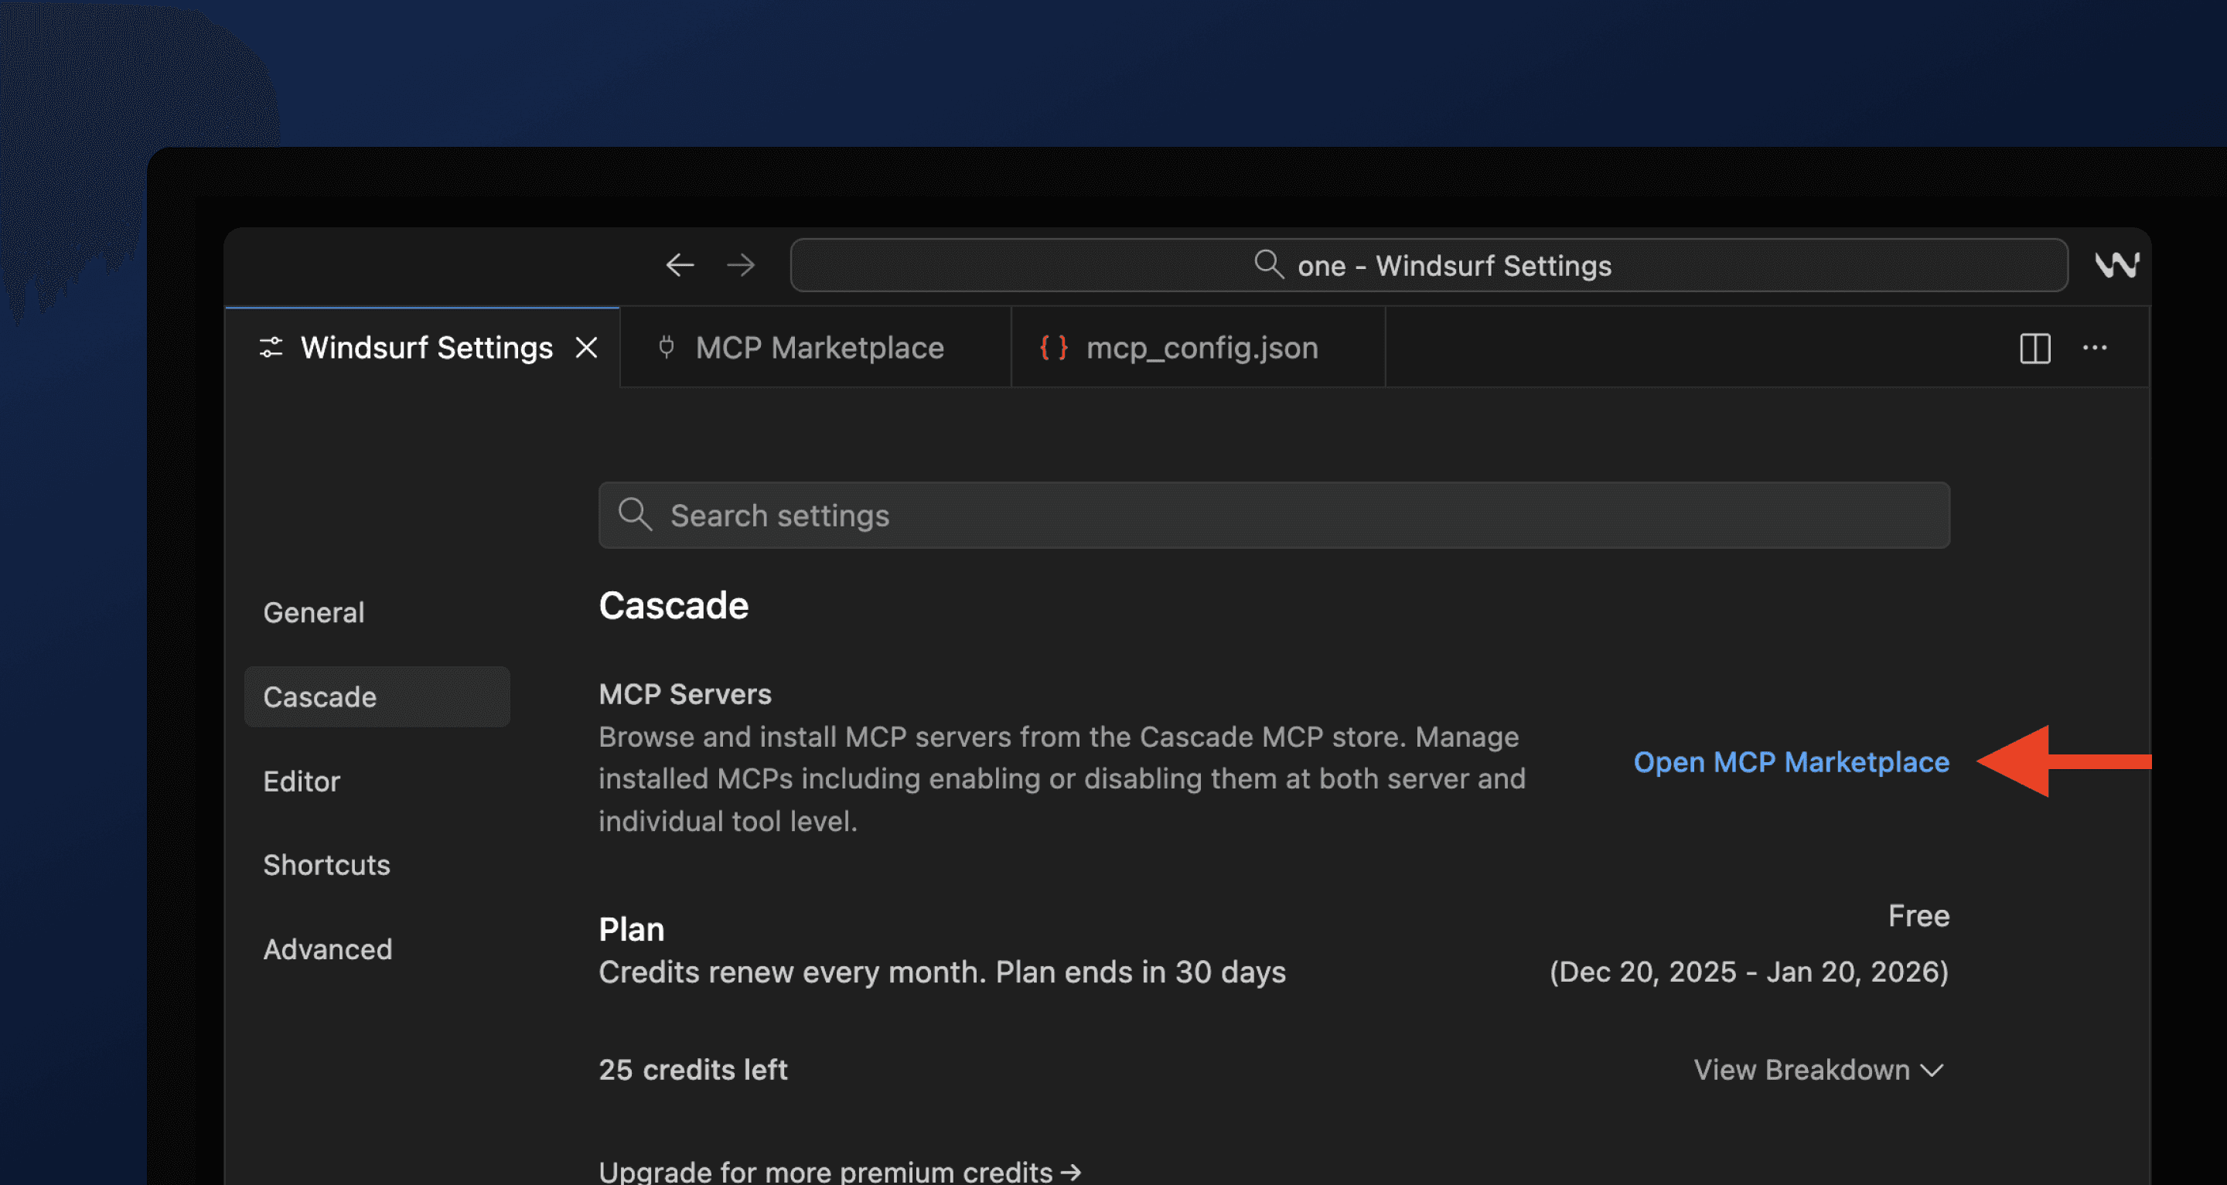
Task: Click the Windsurf logo icon
Action: point(2116,264)
